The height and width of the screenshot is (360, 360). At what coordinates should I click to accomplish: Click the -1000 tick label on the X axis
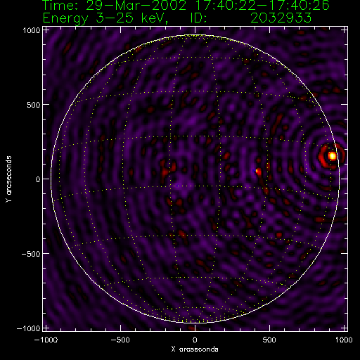(46, 340)
